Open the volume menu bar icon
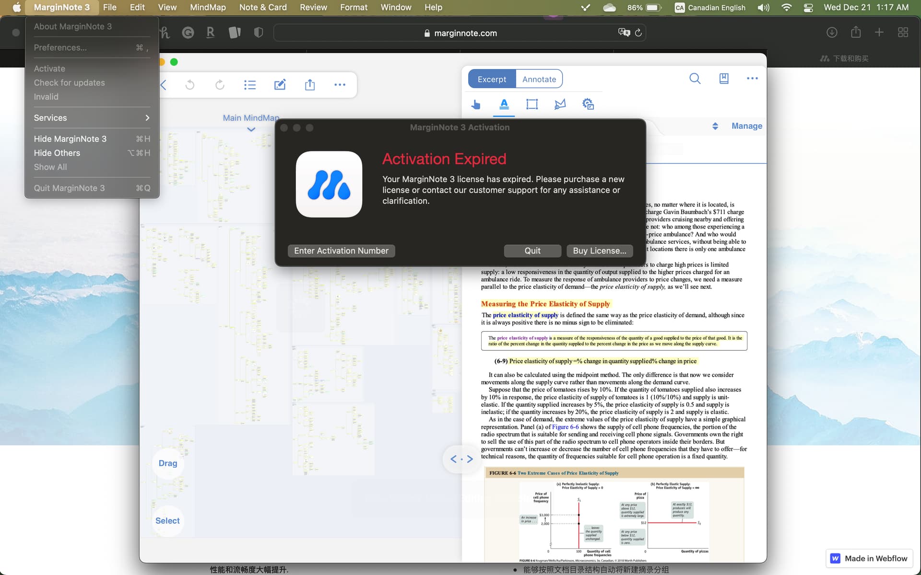921x575 pixels. [x=764, y=7]
